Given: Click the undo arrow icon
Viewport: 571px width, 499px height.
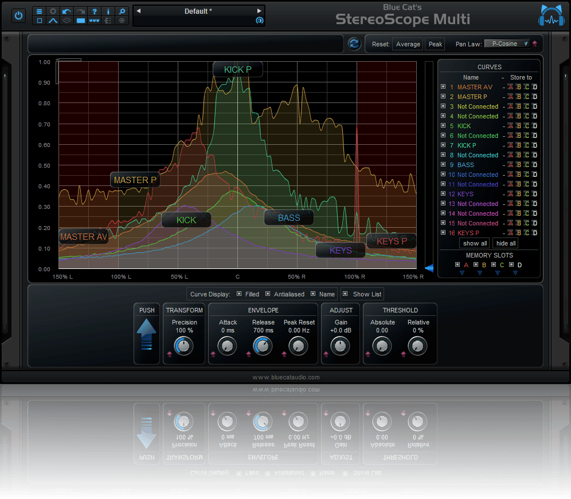Looking at the screenshot, I should [x=67, y=11].
